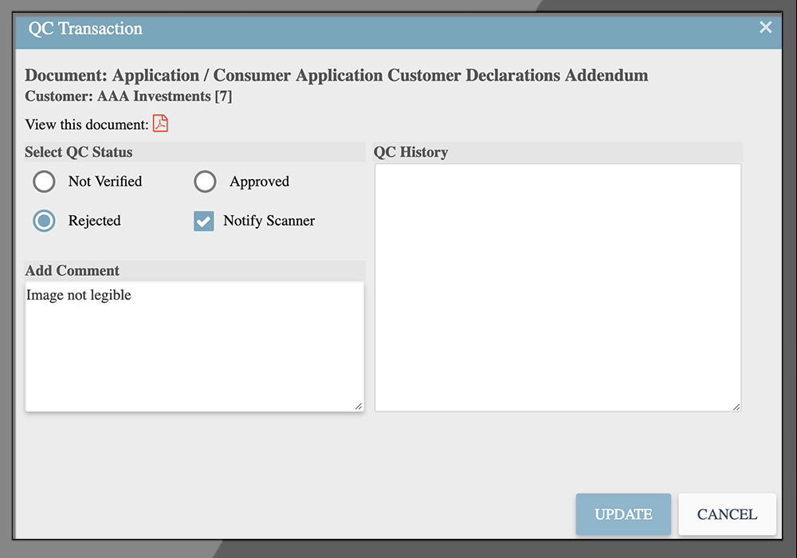Click the QC History box resize handle
The width and height of the screenshot is (797, 558).
[736, 407]
